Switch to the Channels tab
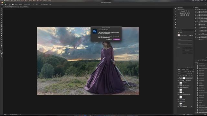 [183, 69]
